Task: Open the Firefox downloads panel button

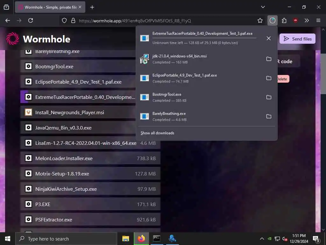Action: pos(273,20)
